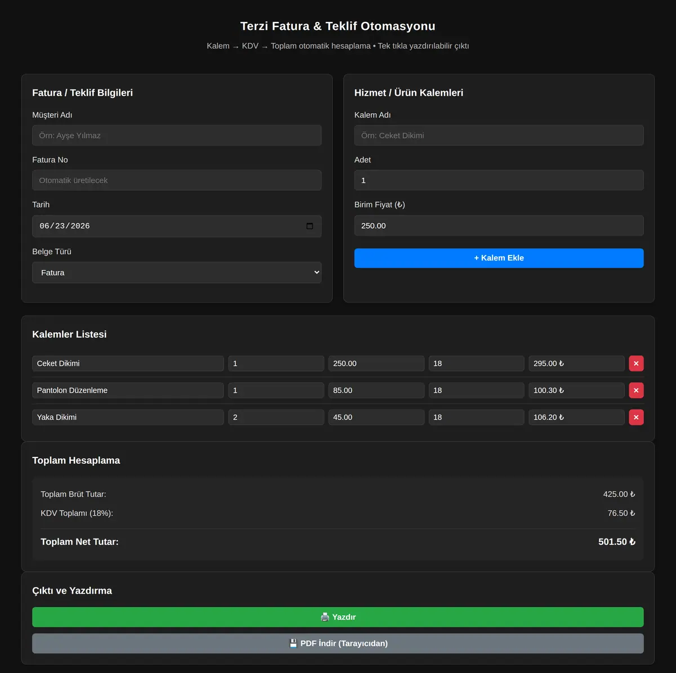
Task: Click the green Yazdır button
Action: 337,617
